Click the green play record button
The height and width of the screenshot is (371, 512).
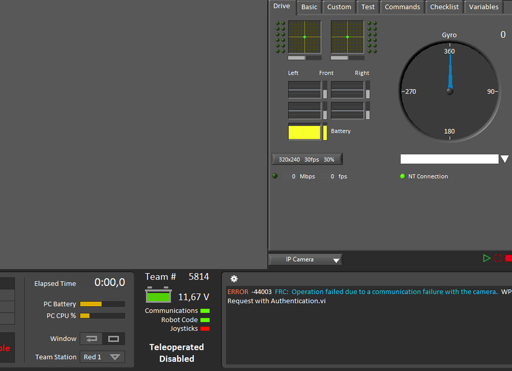487,258
